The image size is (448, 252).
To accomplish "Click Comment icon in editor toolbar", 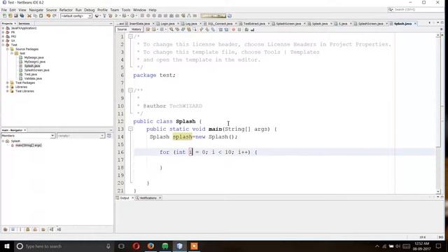I will (246, 29).
